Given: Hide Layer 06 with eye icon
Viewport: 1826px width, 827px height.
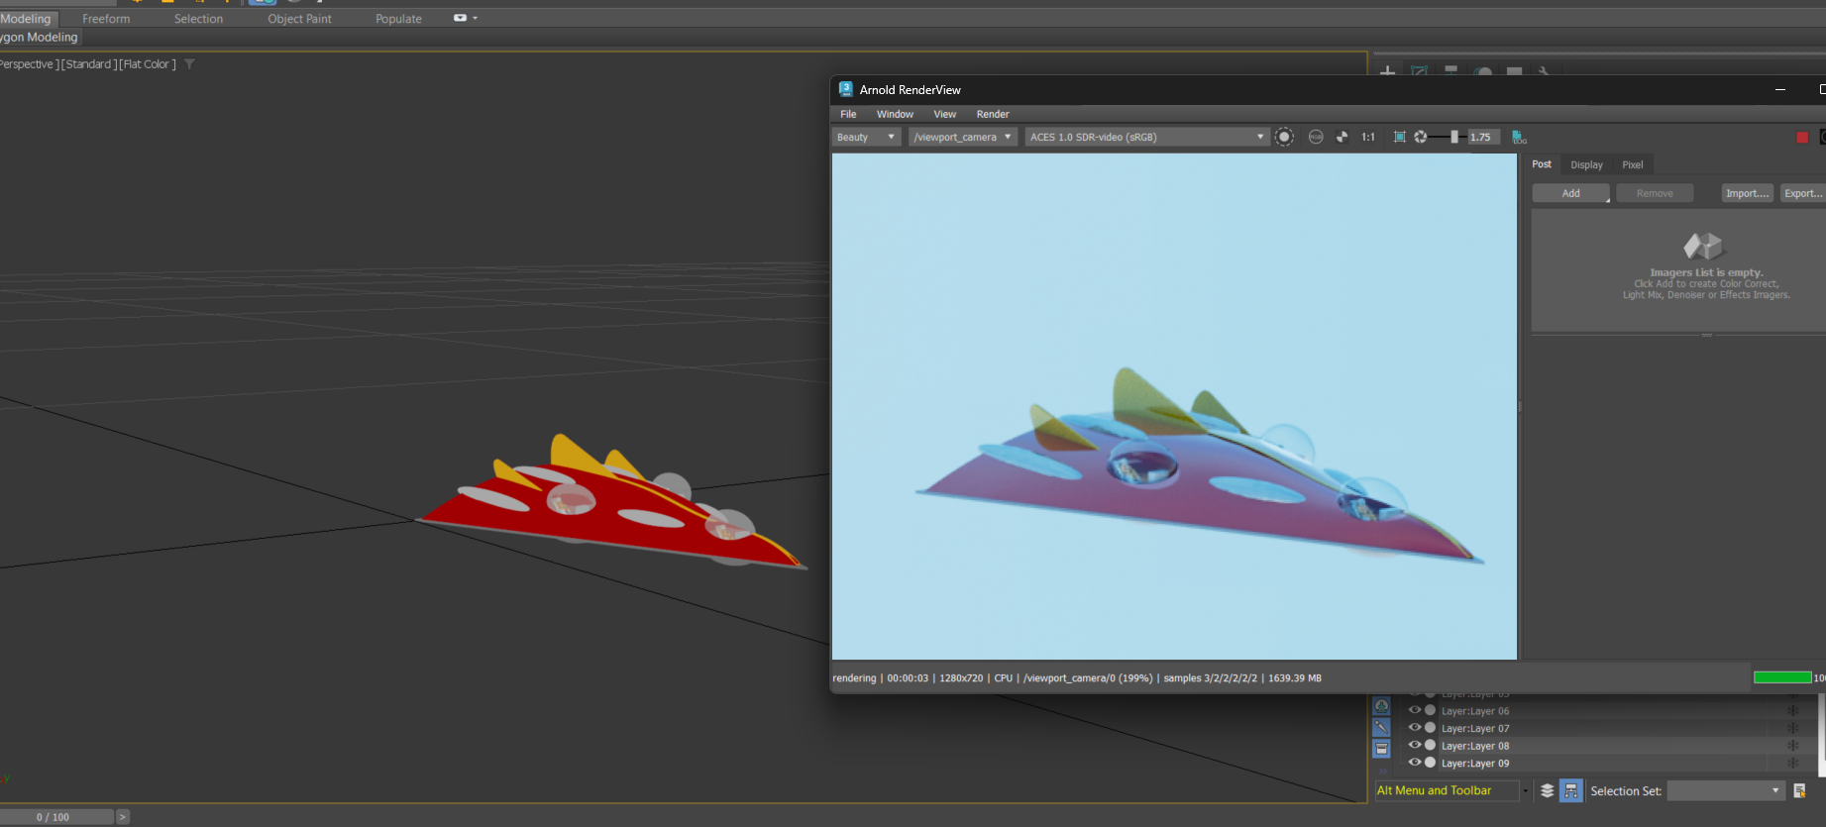Looking at the screenshot, I should point(1415,710).
